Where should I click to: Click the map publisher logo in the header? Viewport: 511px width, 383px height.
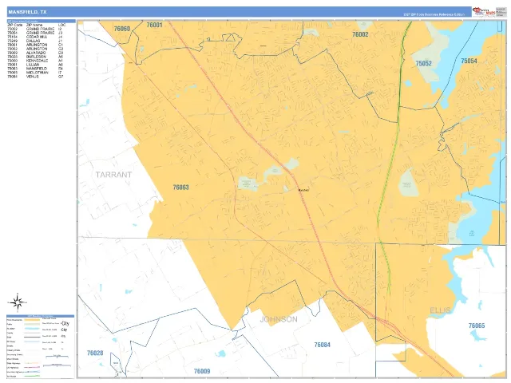click(x=484, y=12)
